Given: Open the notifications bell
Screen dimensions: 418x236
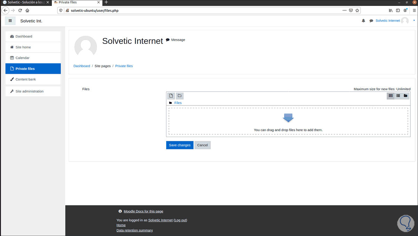Looking at the screenshot, I should coord(363,21).
